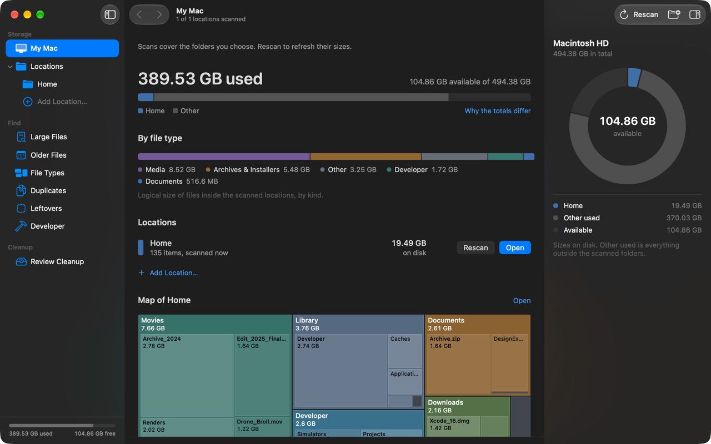Screen dimensions: 711x444
Task: Click the Archive_2024 block in the map
Action: pyautogui.click(x=187, y=375)
